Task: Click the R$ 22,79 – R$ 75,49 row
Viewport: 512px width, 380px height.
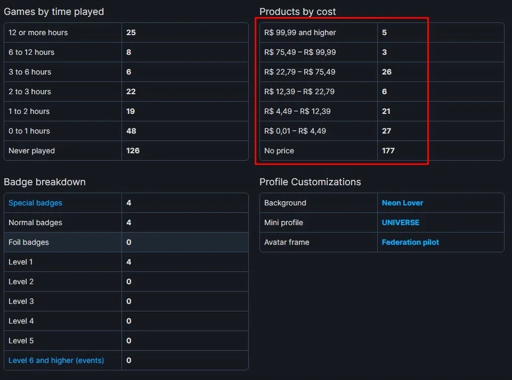Action: click(381, 72)
